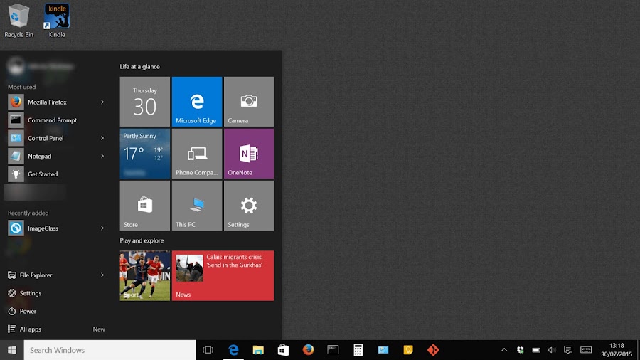
Task: Open the News tile about Calais
Action: pyautogui.click(x=223, y=275)
